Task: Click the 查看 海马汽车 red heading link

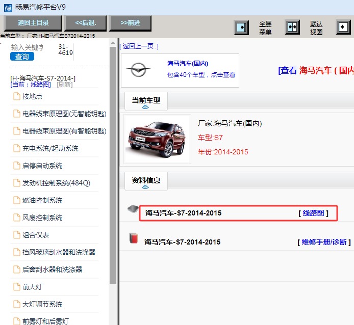Action: (x=316, y=71)
